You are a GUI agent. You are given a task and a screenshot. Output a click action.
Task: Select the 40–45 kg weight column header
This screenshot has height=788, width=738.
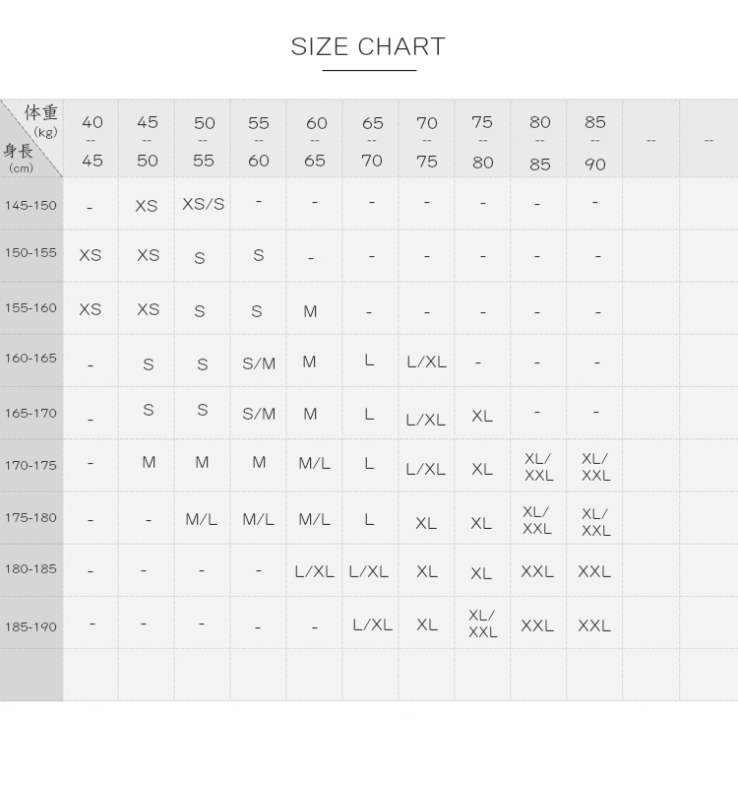click(92, 141)
